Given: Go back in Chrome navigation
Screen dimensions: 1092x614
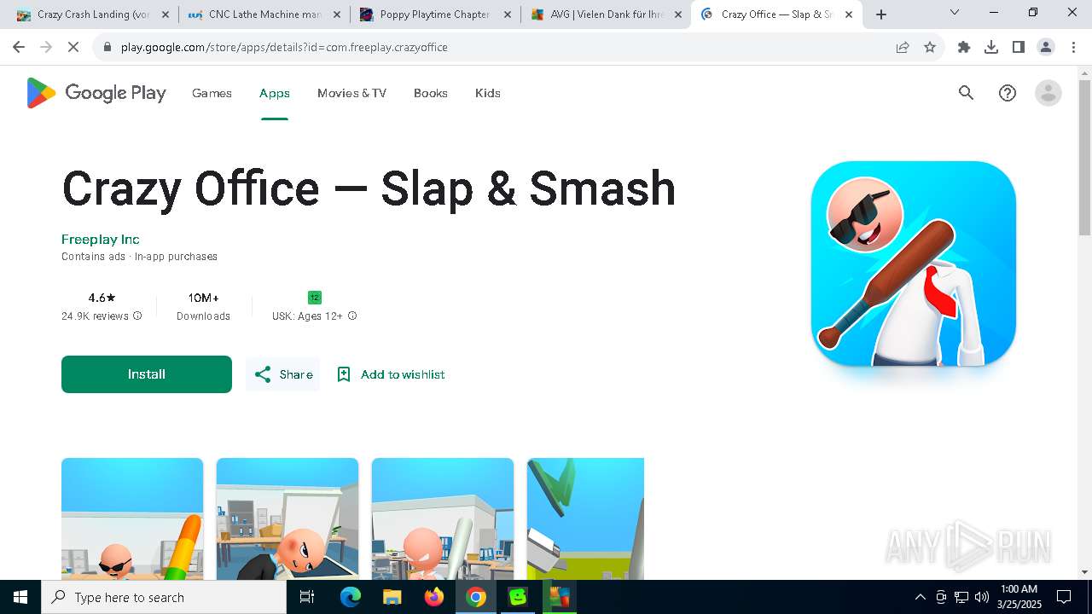Looking at the screenshot, I should click(19, 47).
